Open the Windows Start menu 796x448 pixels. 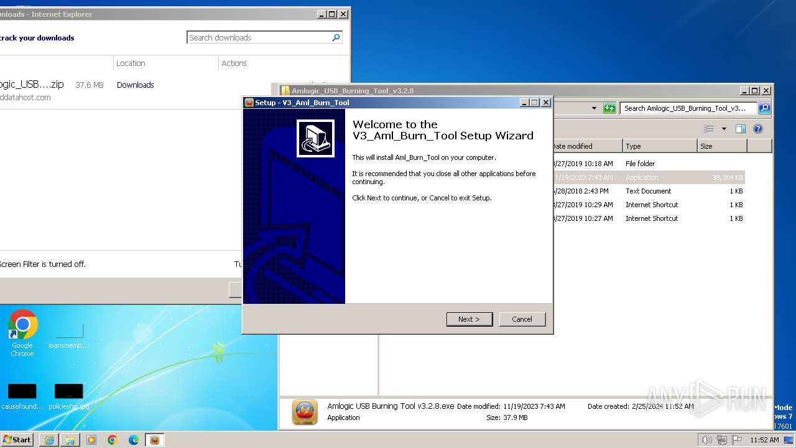(17, 439)
